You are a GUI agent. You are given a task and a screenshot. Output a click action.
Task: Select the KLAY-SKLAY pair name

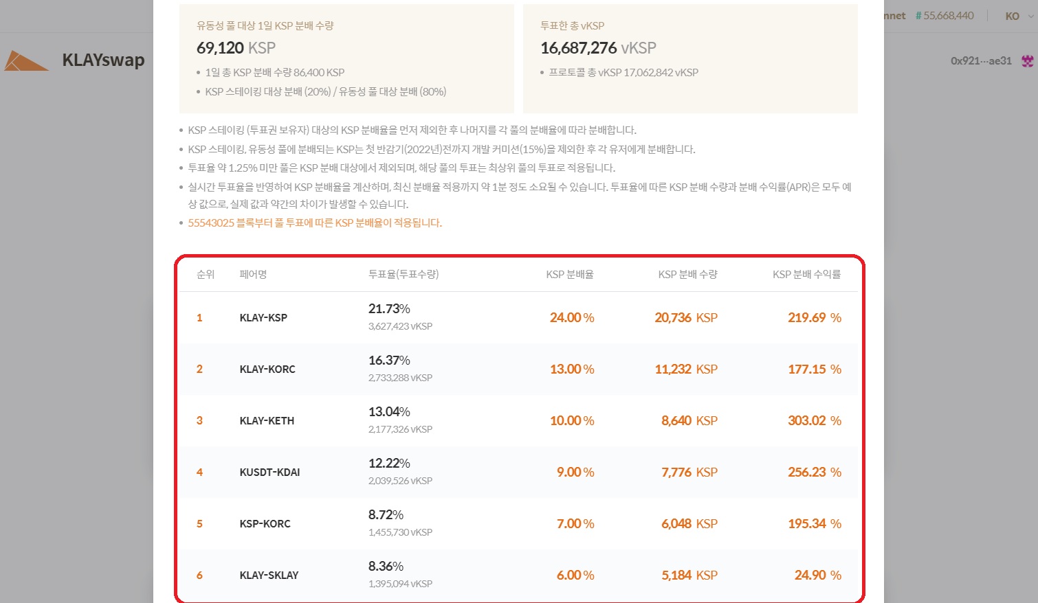point(269,576)
